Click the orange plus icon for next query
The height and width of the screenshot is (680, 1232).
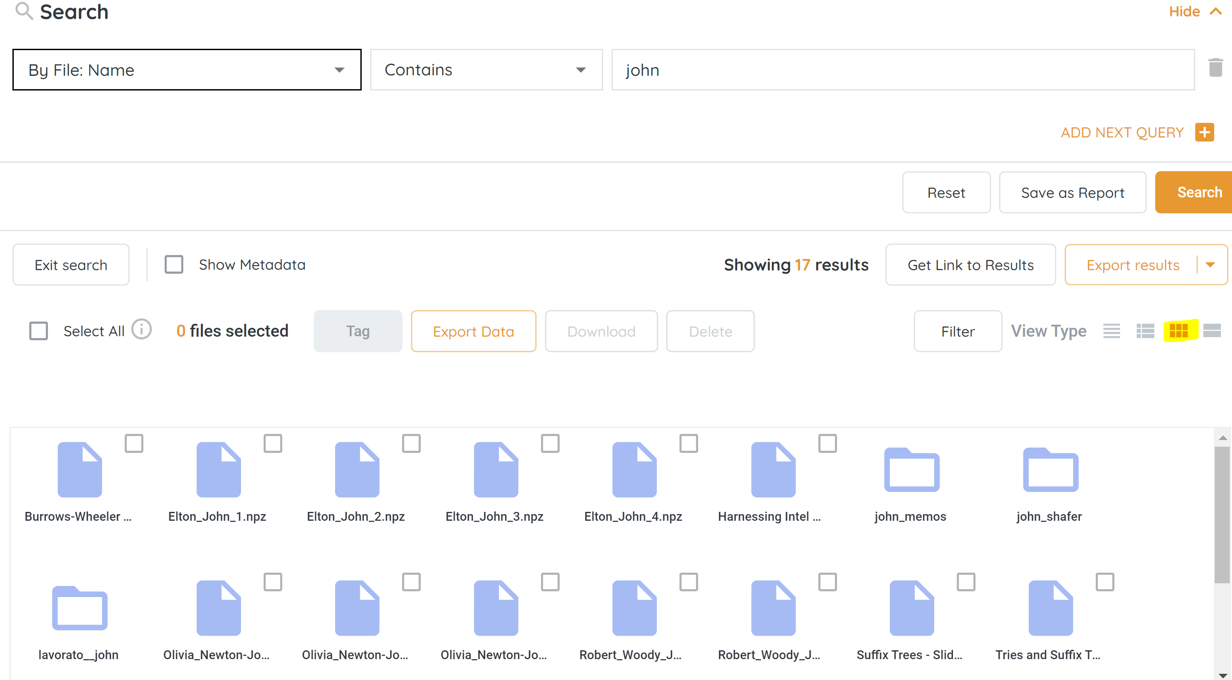(x=1204, y=132)
